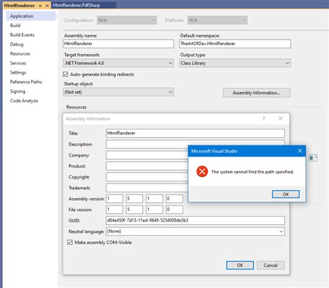This screenshot has width=329, height=288.
Task: Open the Configuration dropdown
Action: (x=127, y=20)
